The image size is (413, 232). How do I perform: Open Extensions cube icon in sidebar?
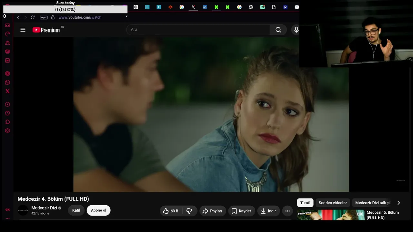tap(7, 122)
